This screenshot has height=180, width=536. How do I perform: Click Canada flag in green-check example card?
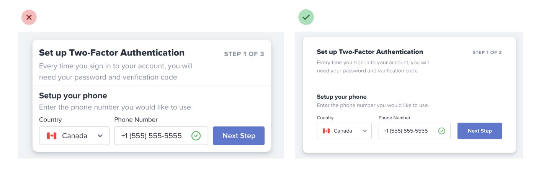tap(326, 131)
